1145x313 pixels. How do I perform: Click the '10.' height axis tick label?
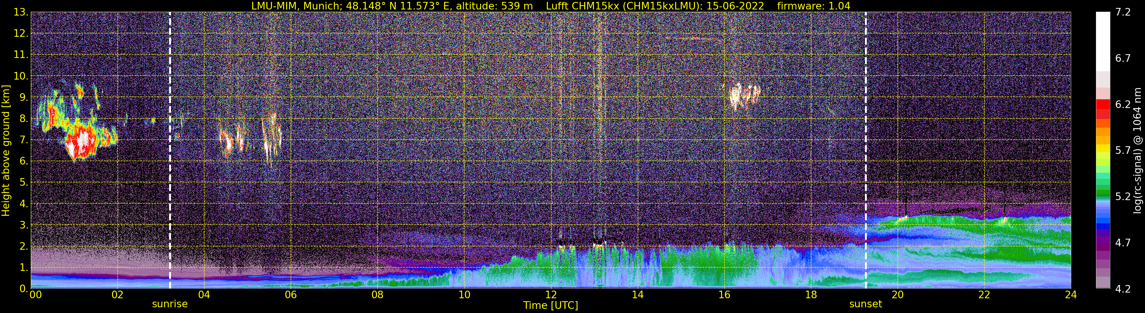[21, 76]
